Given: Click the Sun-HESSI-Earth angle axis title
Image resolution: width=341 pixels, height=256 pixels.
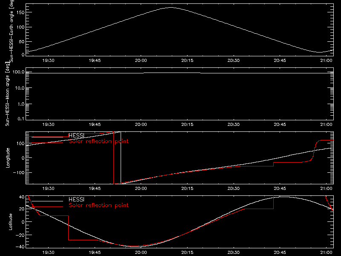Looking at the screenshot, I should (x=12, y=31).
